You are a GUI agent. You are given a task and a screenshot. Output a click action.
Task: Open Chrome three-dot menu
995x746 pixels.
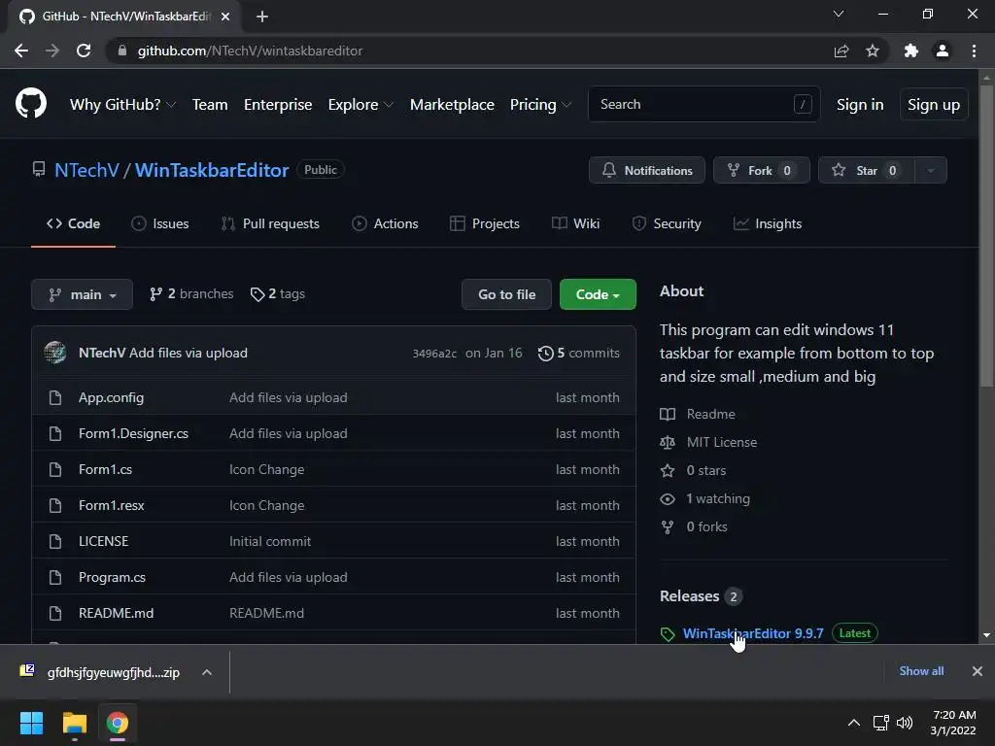(x=974, y=51)
